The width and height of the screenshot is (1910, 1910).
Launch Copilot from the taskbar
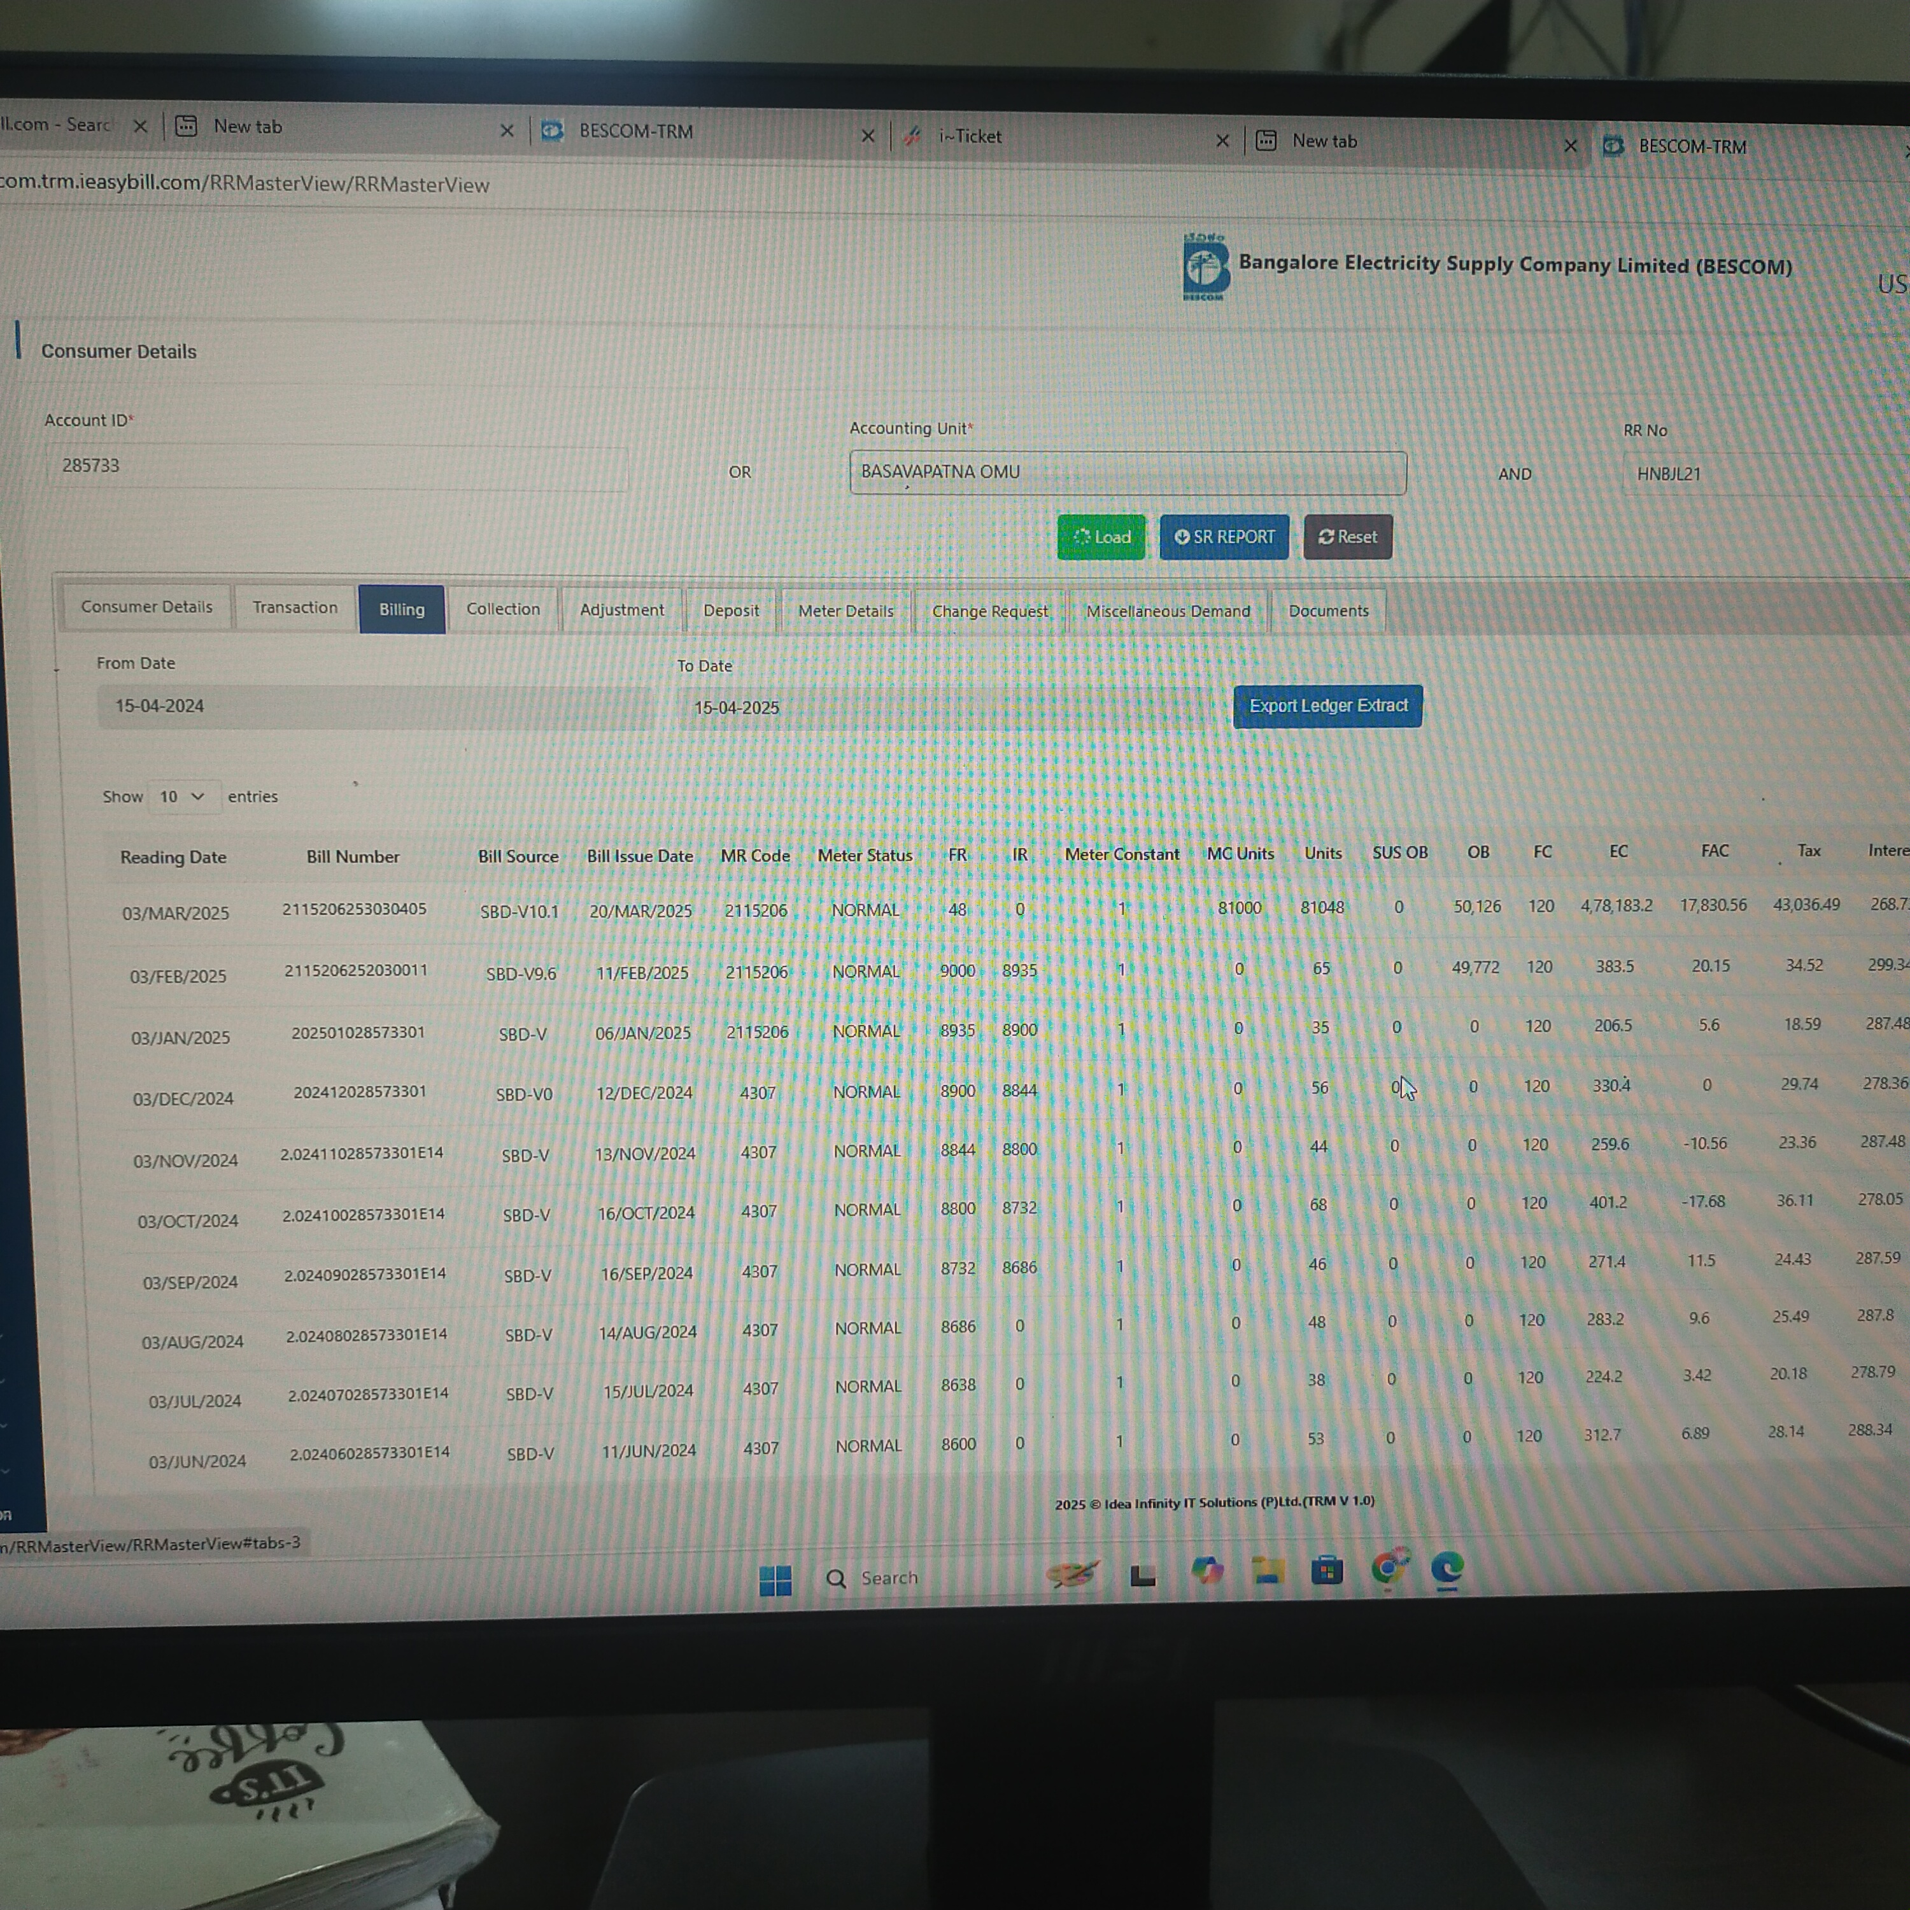click(1206, 1571)
